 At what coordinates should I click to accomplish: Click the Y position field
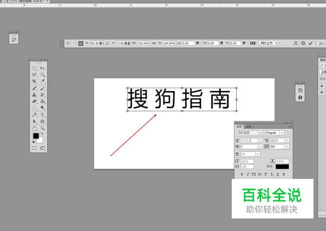tap(123, 43)
